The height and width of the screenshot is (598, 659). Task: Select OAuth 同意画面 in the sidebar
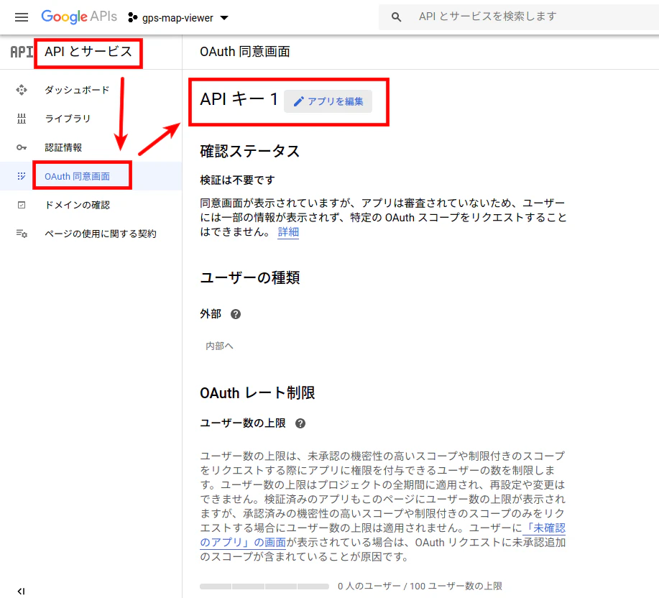tap(78, 177)
